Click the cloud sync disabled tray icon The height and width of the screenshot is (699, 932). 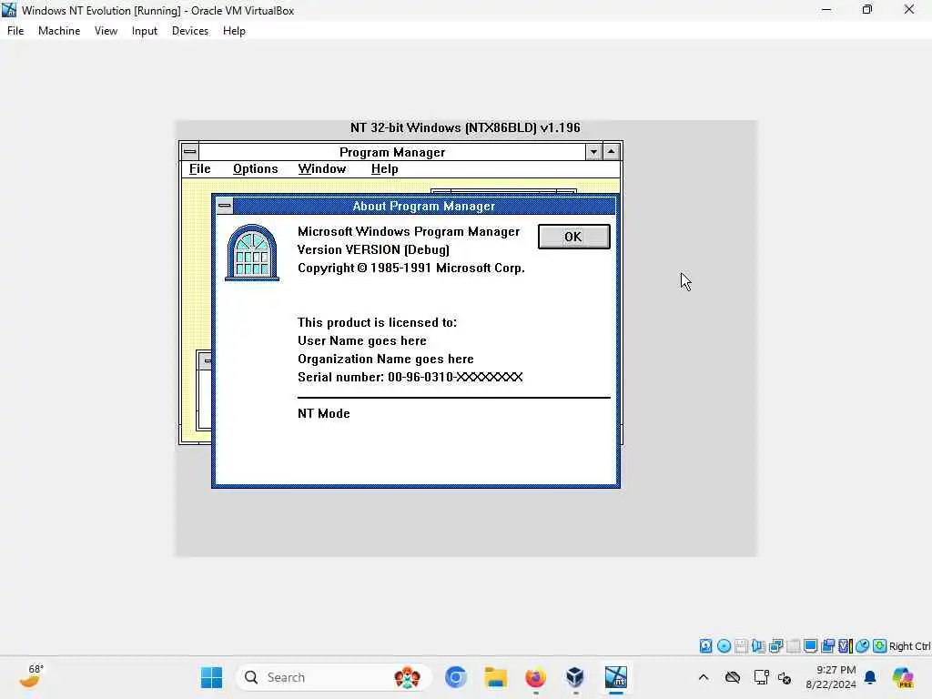tap(733, 677)
